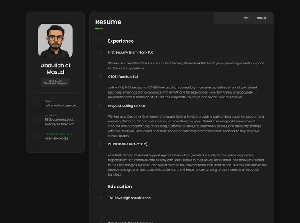300x223 pixels.
Task: Click the Resume page heading
Action: pos(108,22)
